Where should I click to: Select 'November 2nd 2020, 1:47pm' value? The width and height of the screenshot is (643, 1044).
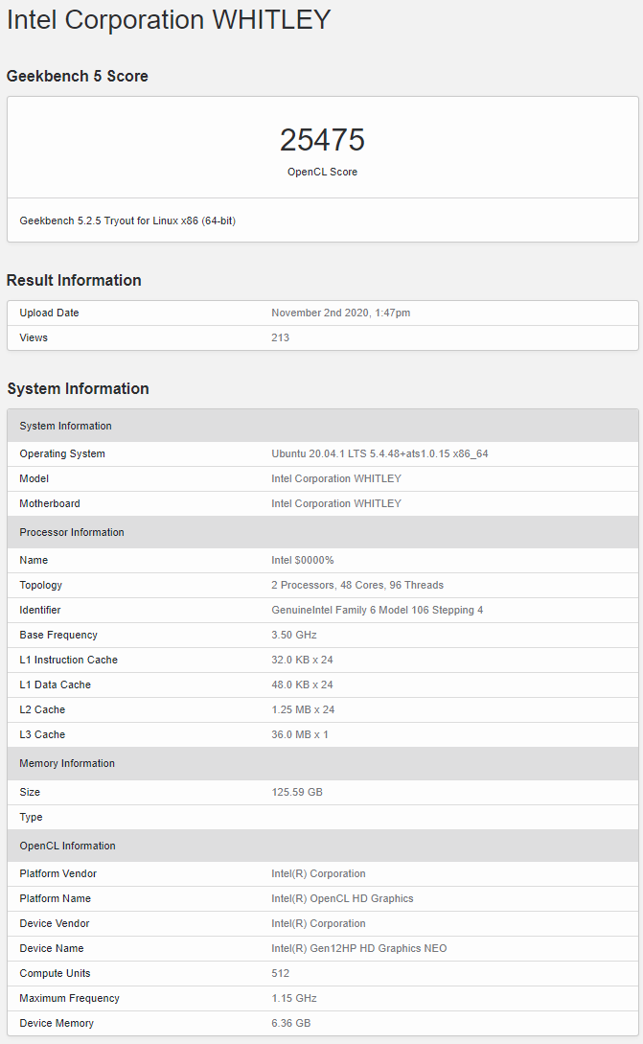pyautogui.click(x=341, y=313)
